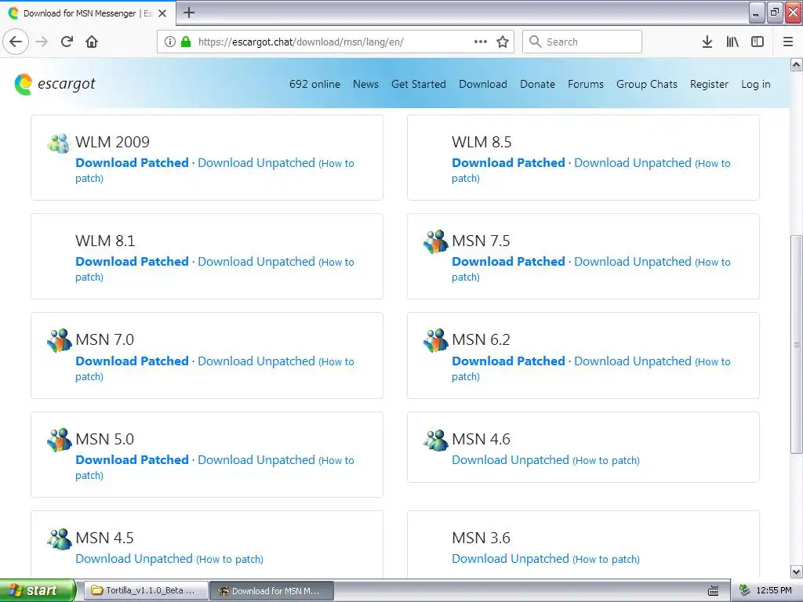Click the MSN 7.0 buddy icon
Viewport: 803px width, 602px height.
(x=60, y=340)
